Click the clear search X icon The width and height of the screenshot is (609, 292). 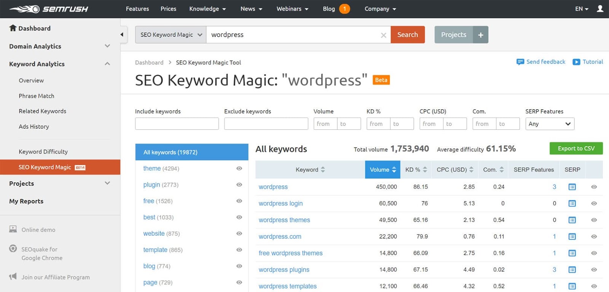tap(383, 35)
